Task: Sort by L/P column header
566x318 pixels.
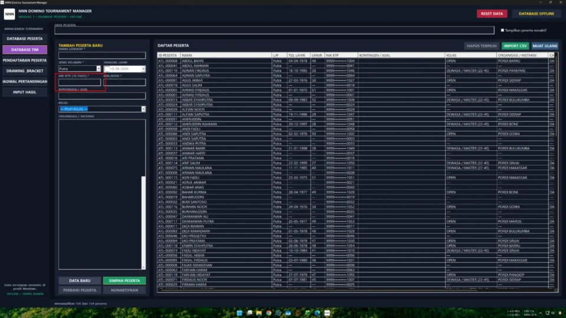Action: coord(279,55)
